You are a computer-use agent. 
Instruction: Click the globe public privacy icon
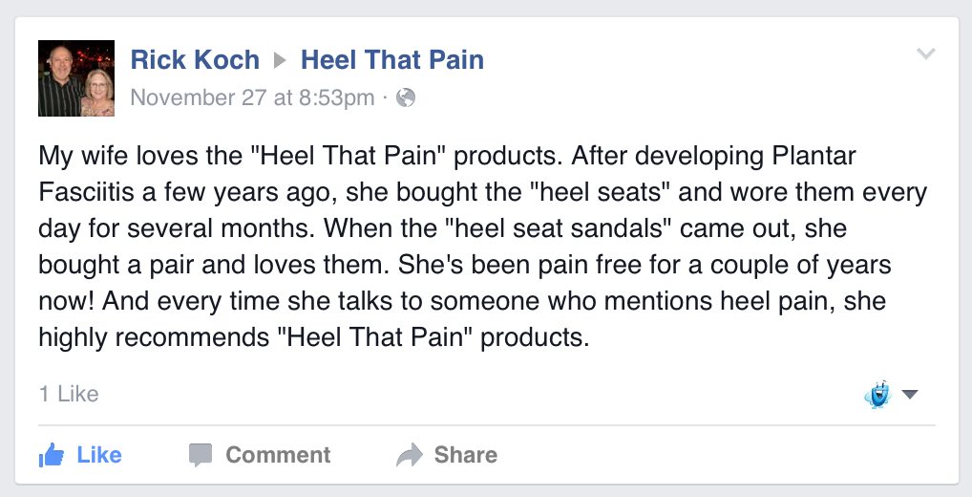point(406,97)
